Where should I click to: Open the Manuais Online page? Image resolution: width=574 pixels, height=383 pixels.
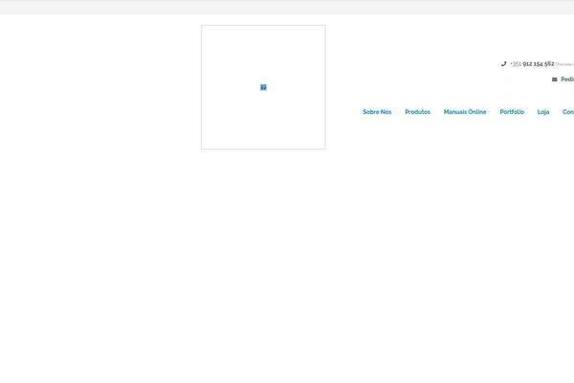point(465,112)
